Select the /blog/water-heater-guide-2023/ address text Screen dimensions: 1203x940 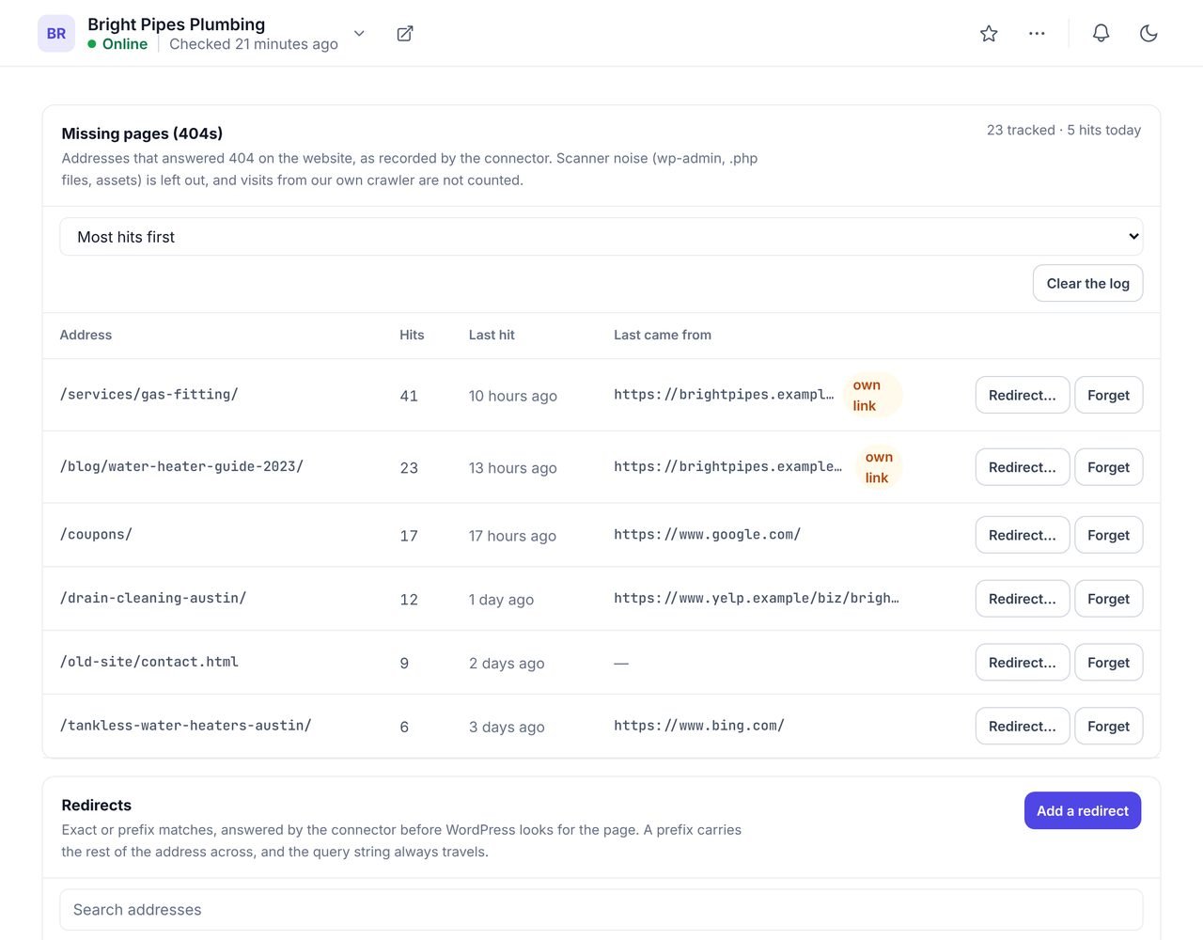coord(181,467)
